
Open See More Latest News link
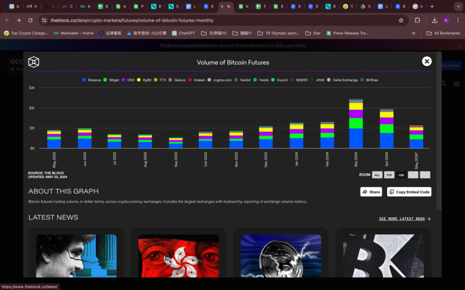[x=405, y=219]
